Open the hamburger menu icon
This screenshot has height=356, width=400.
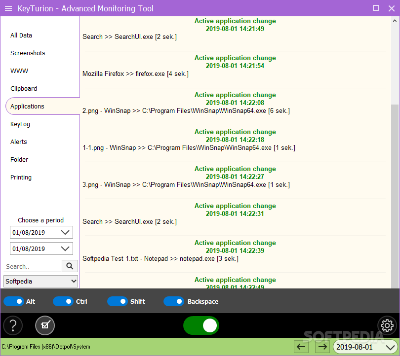coord(8,8)
